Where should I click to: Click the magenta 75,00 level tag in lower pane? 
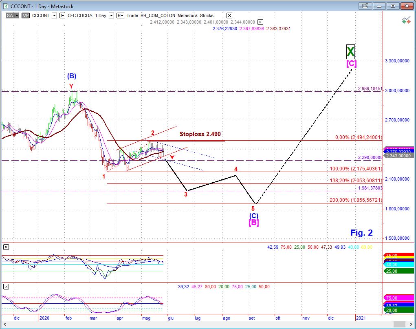tap(399, 298)
